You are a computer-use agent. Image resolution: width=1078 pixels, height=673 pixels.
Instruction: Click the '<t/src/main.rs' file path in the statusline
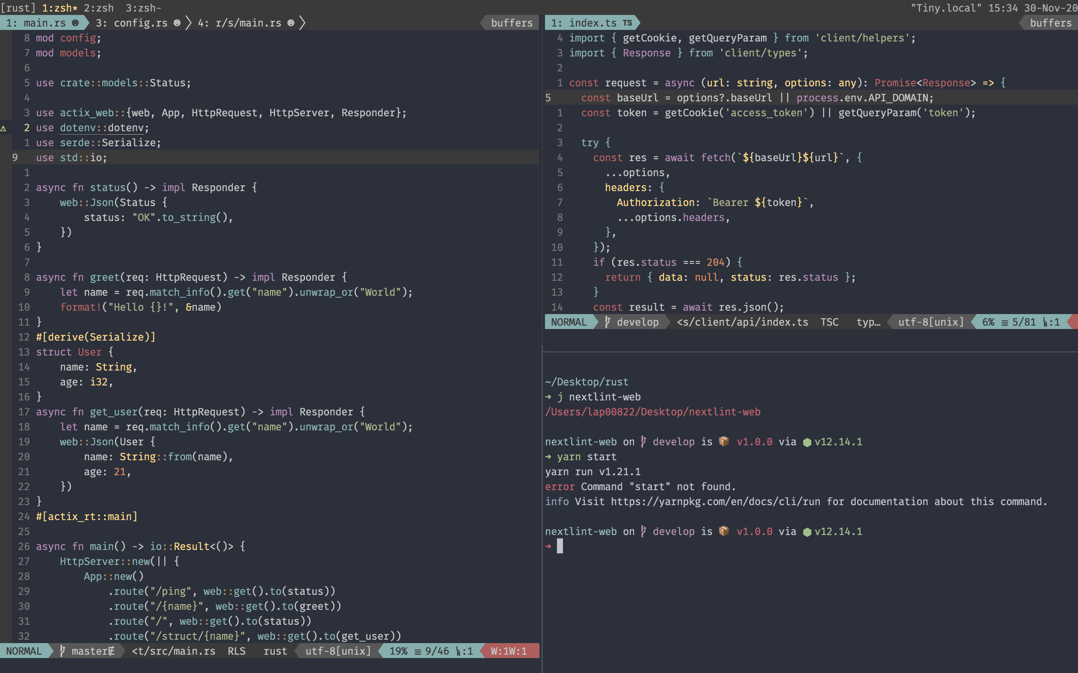tap(173, 651)
